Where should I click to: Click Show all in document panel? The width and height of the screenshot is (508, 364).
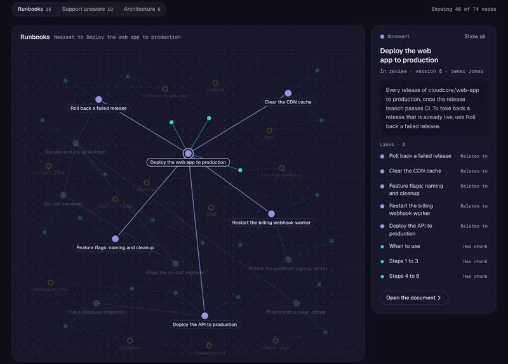coord(474,37)
